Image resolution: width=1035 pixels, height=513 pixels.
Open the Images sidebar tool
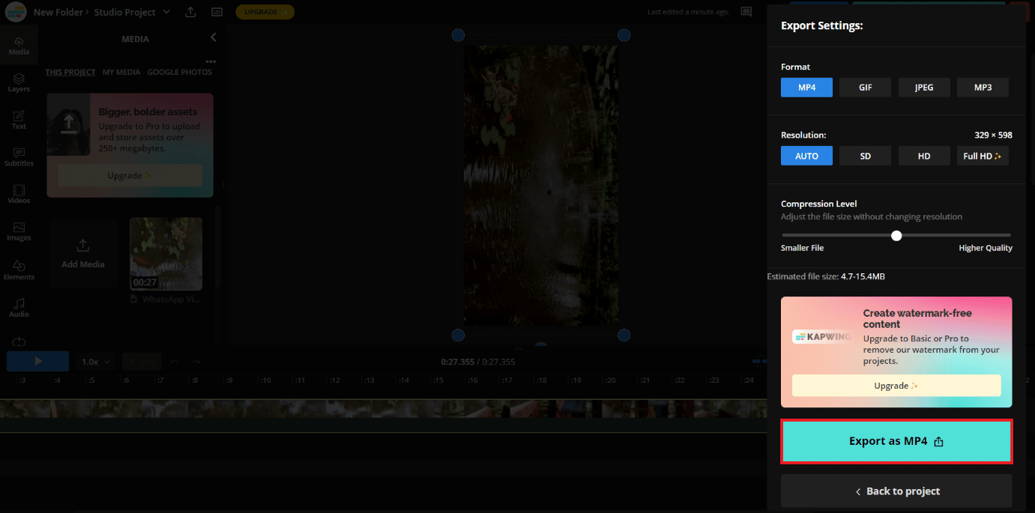tap(19, 231)
